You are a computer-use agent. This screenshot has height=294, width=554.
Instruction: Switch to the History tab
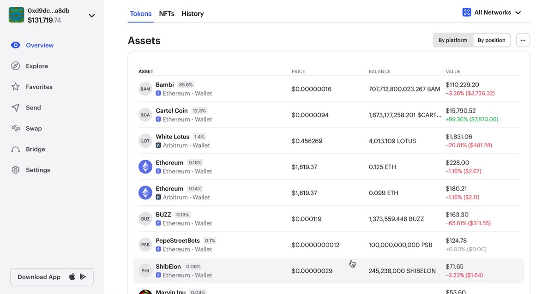tap(193, 14)
